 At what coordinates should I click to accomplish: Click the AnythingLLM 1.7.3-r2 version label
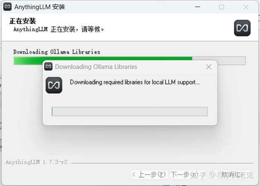[37, 162]
